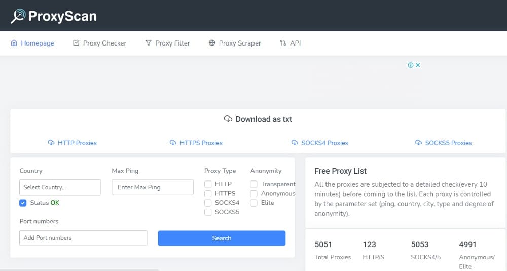Click the globe icon beside Proxy Scraper
507x271 pixels.
point(212,43)
